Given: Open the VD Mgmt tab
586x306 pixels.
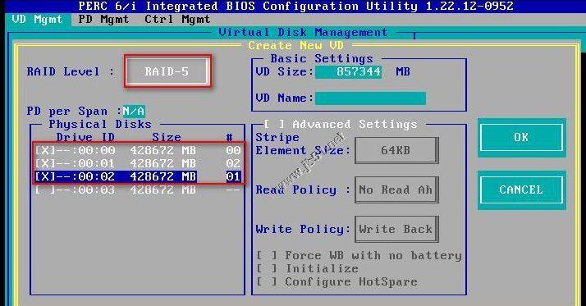Looking at the screenshot, I should (x=37, y=20).
